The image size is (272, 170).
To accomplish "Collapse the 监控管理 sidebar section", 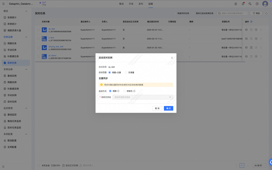I will pyautogui.click(x=26, y=108).
